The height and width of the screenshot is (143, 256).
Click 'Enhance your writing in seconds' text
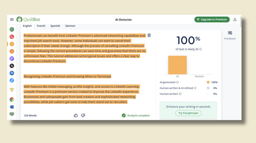coord(188,107)
